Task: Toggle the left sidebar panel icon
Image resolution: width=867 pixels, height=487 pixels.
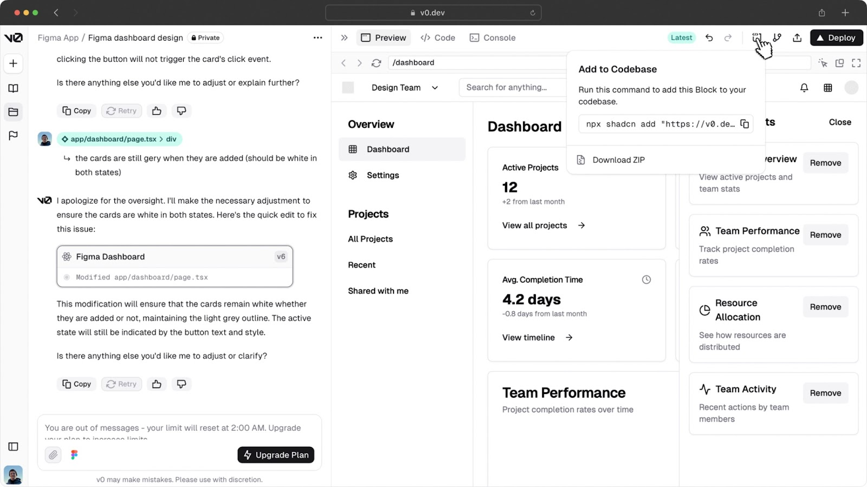Action: [14, 446]
